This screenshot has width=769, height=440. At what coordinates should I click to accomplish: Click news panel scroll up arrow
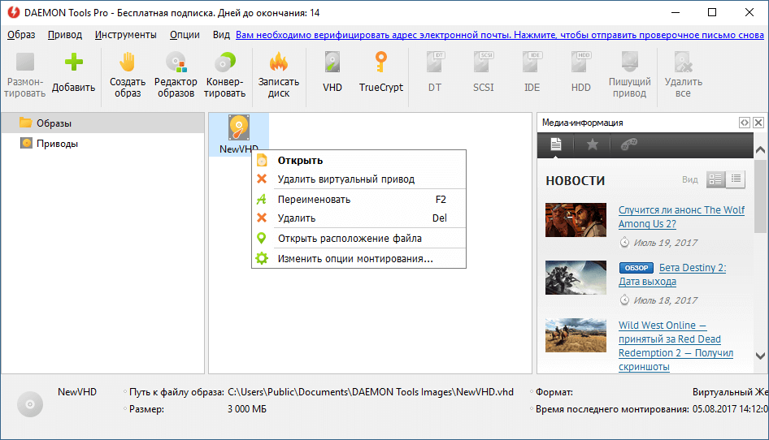click(760, 150)
